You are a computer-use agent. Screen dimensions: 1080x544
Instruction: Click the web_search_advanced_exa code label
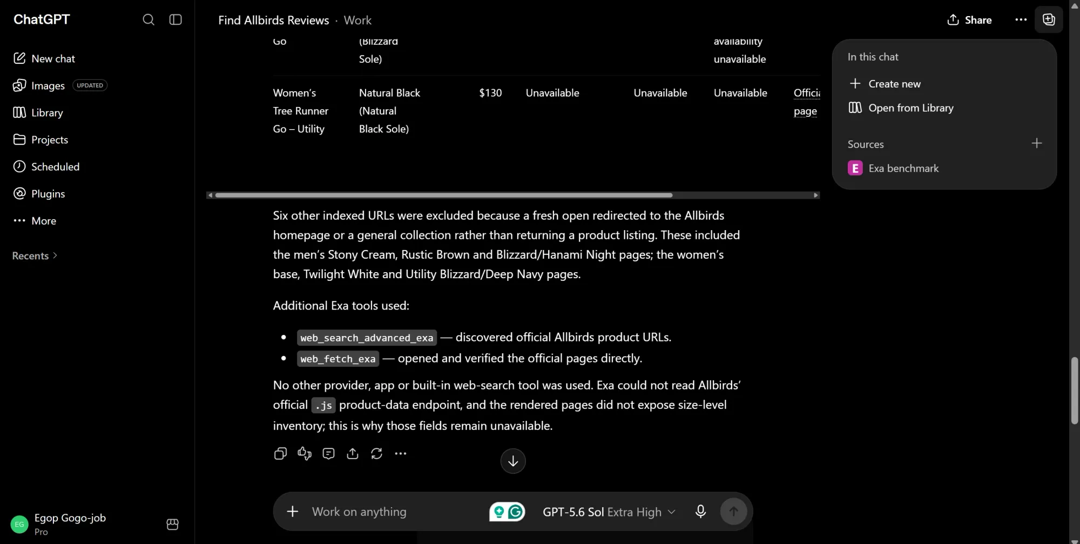tap(367, 338)
